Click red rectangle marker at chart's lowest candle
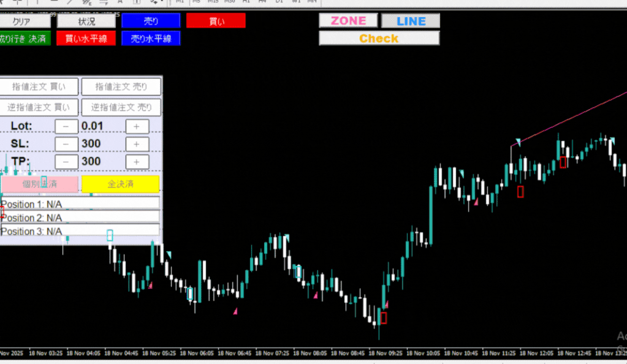The width and height of the screenshot is (627, 364). (384, 317)
